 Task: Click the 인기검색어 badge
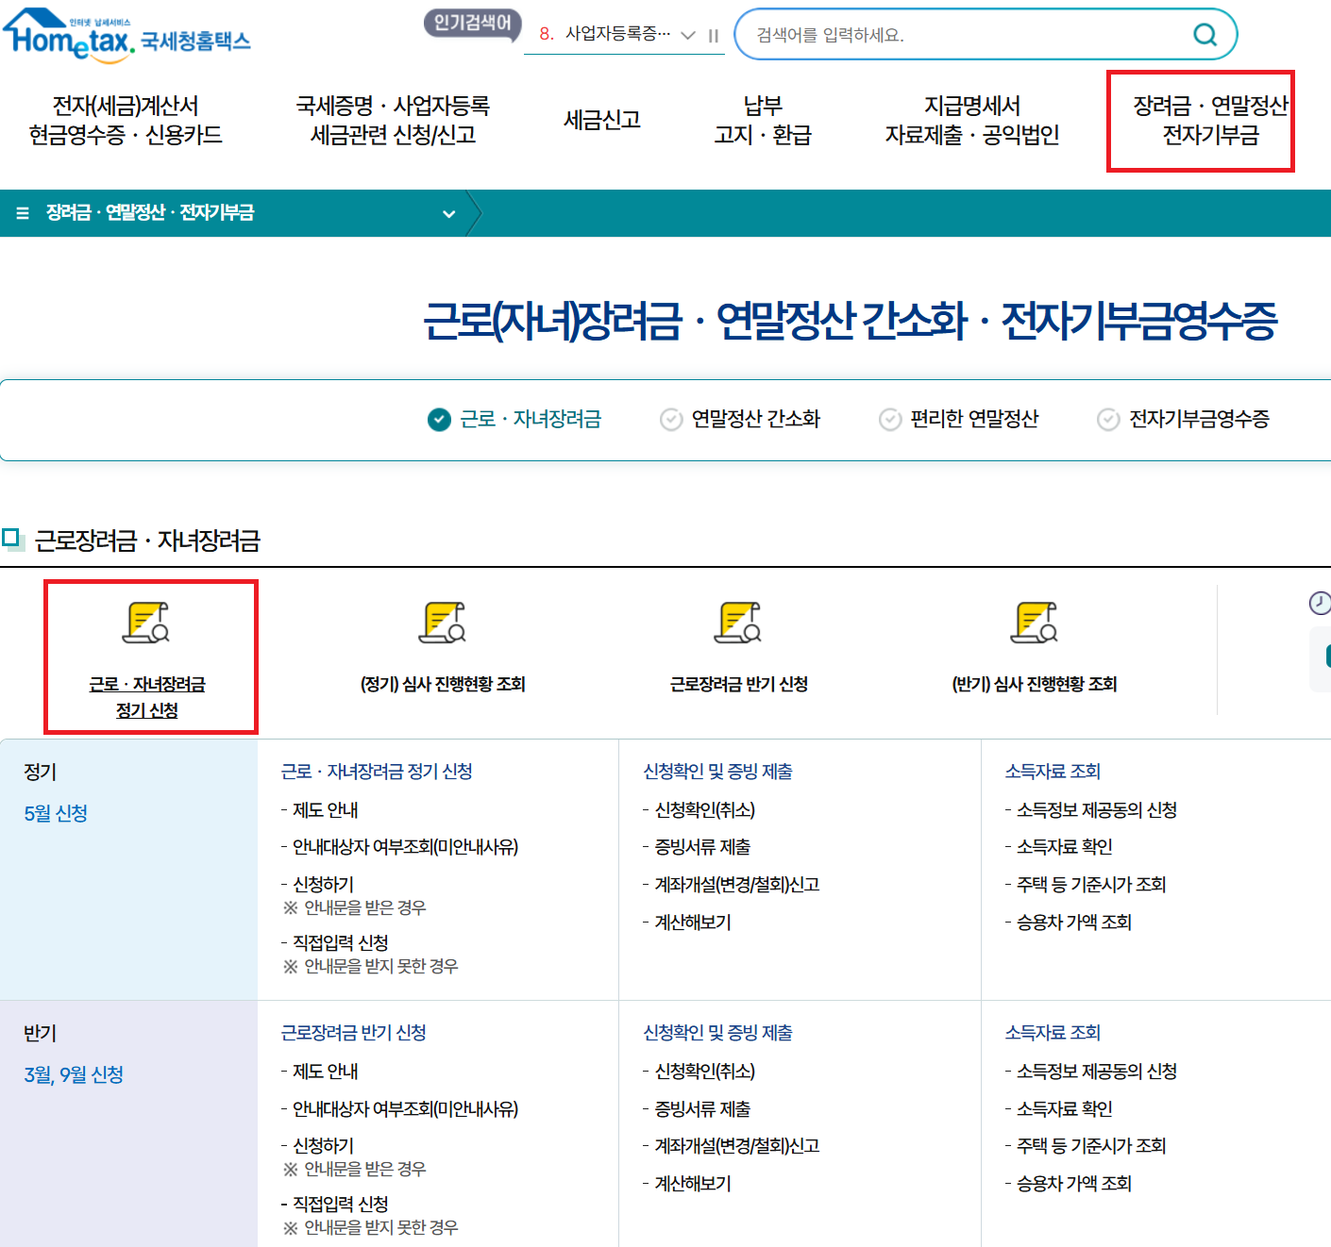[472, 24]
